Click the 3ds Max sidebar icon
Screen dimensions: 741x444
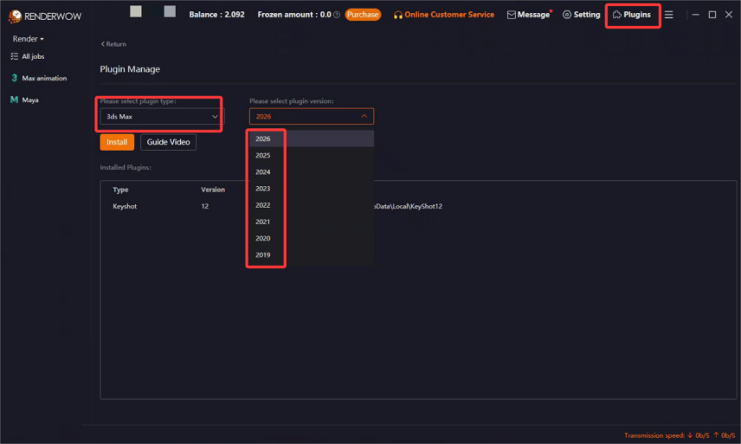tap(14, 78)
